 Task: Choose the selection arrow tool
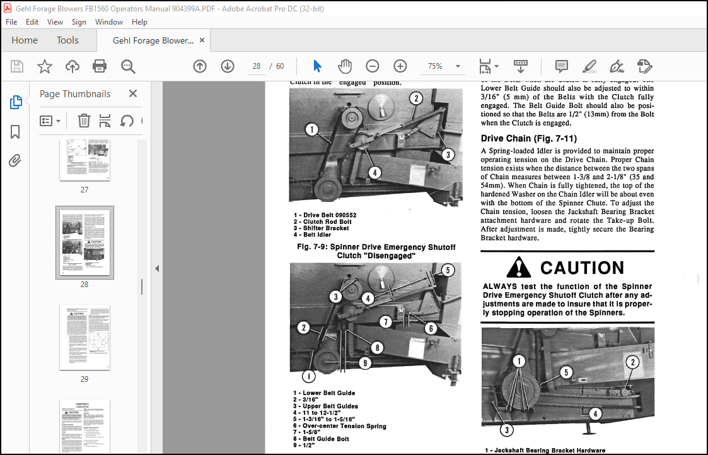[x=317, y=66]
